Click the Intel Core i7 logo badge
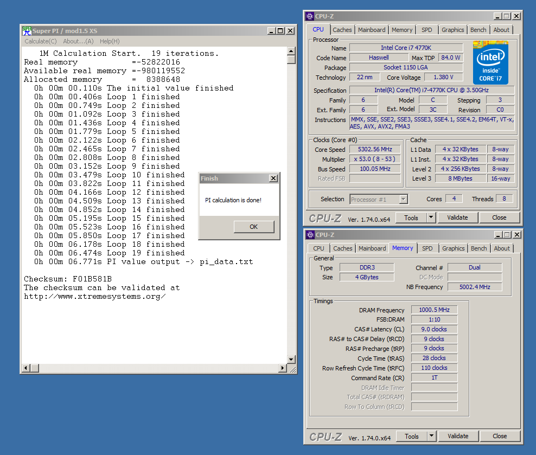 [490, 62]
